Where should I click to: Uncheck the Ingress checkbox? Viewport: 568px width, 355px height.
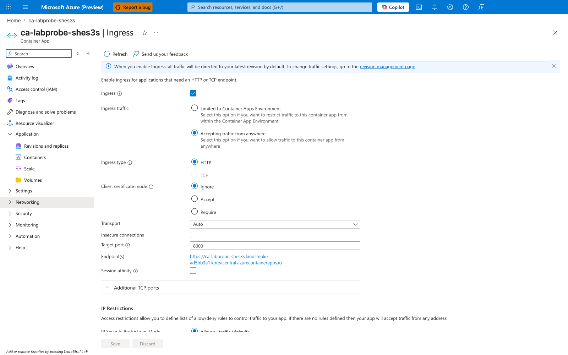click(193, 93)
